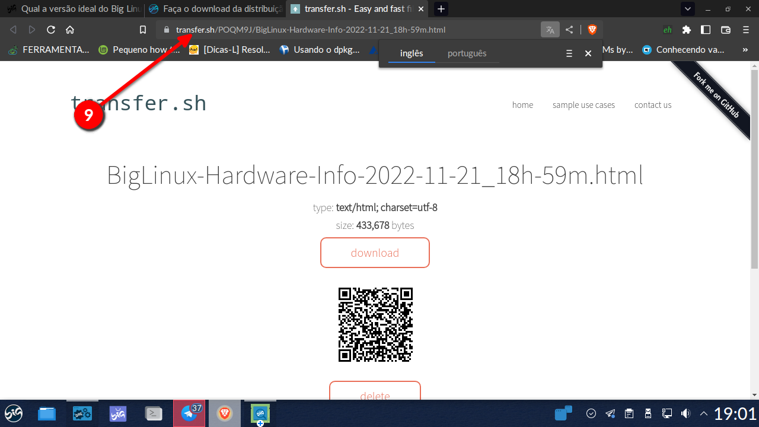Open the blue squares tray icon
759x427 pixels.
[563, 413]
